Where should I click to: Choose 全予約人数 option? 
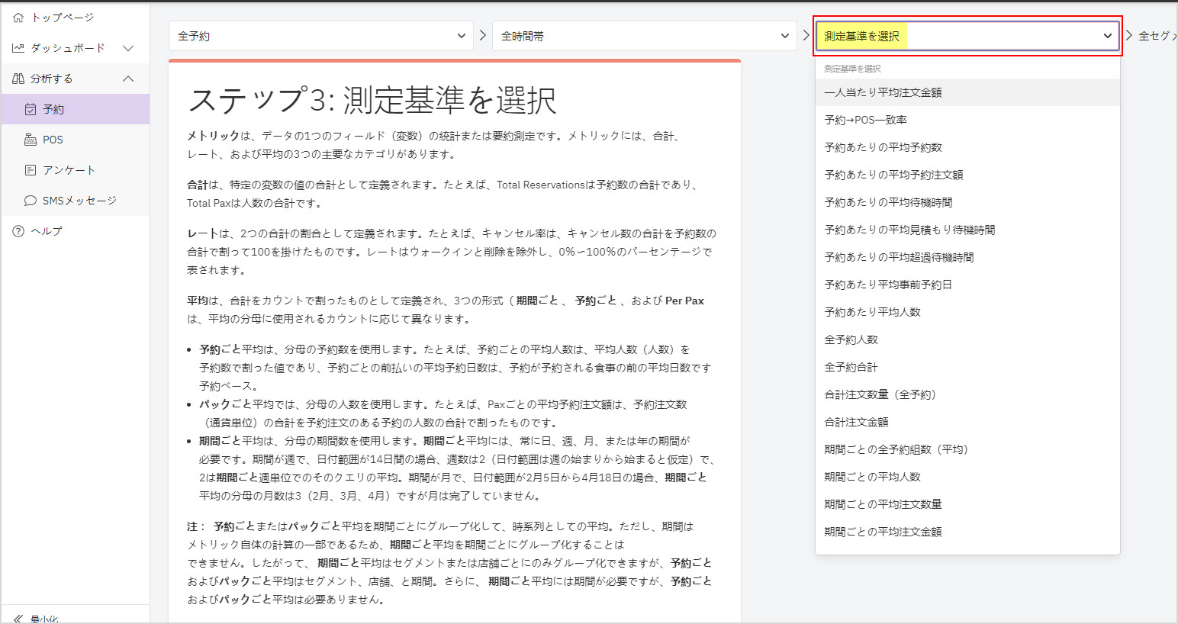pyautogui.click(x=967, y=339)
